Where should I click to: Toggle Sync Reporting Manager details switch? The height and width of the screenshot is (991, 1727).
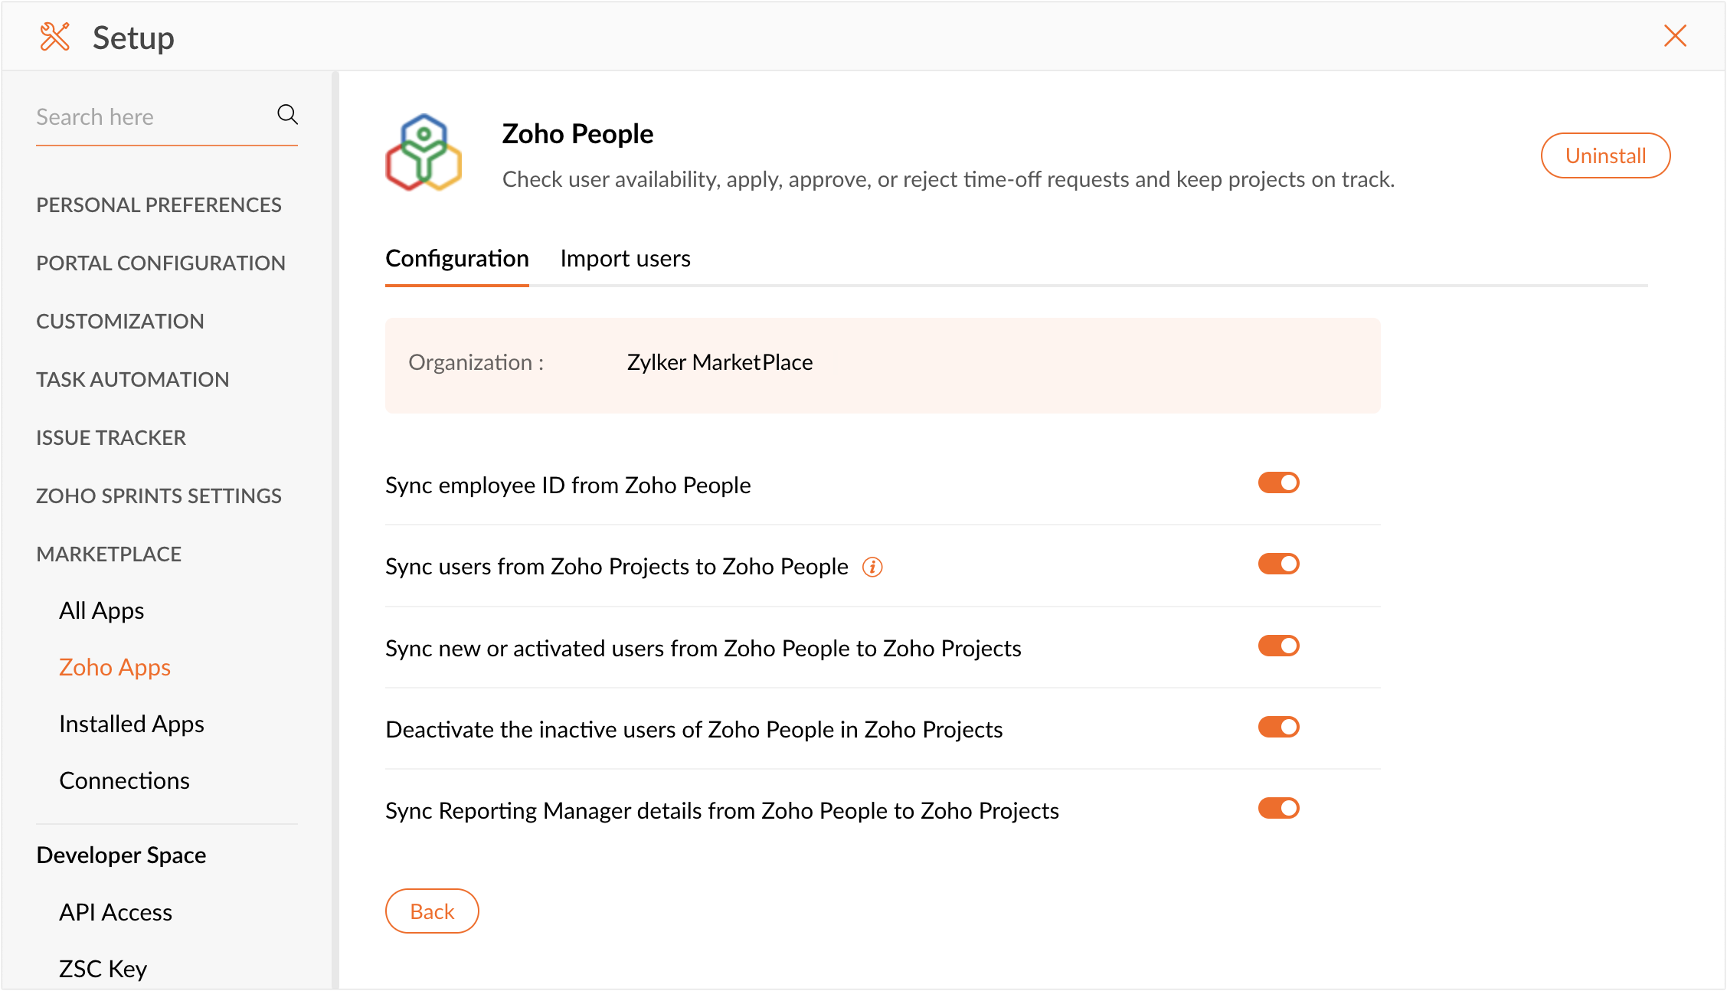[1278, 809]
